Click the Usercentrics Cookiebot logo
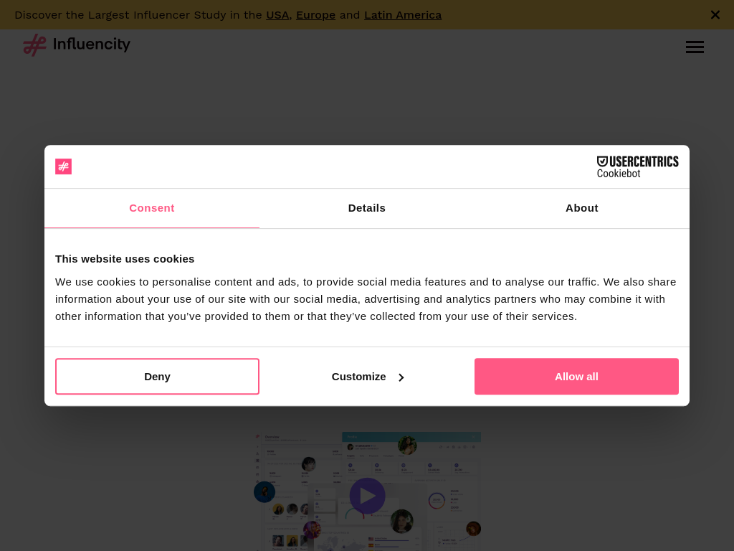This screenshot has width=734, height=551. coord(637,166)
